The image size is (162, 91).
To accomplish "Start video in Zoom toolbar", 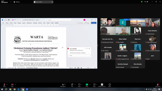I will [12, 85].
